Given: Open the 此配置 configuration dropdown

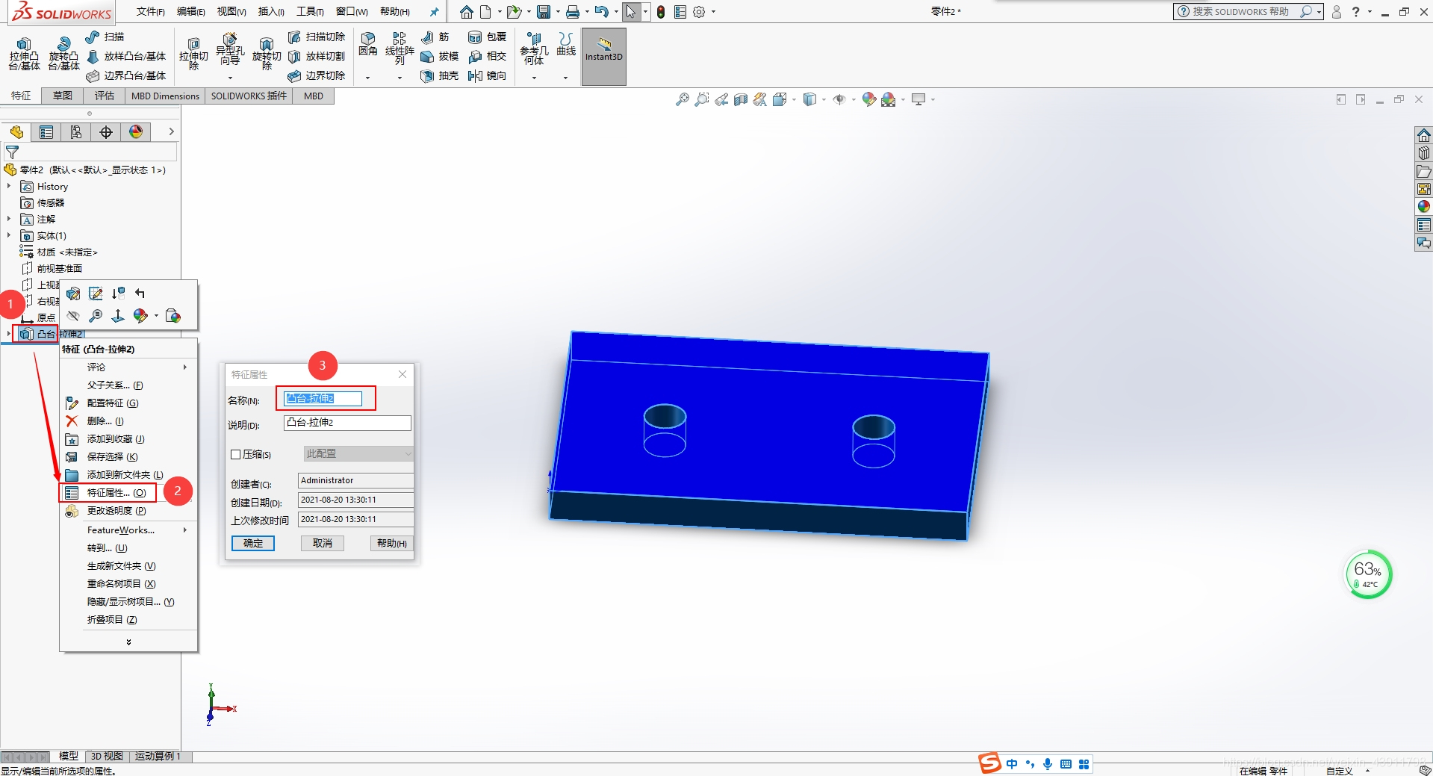Looking at the screenshot, I should pos(358,453).
